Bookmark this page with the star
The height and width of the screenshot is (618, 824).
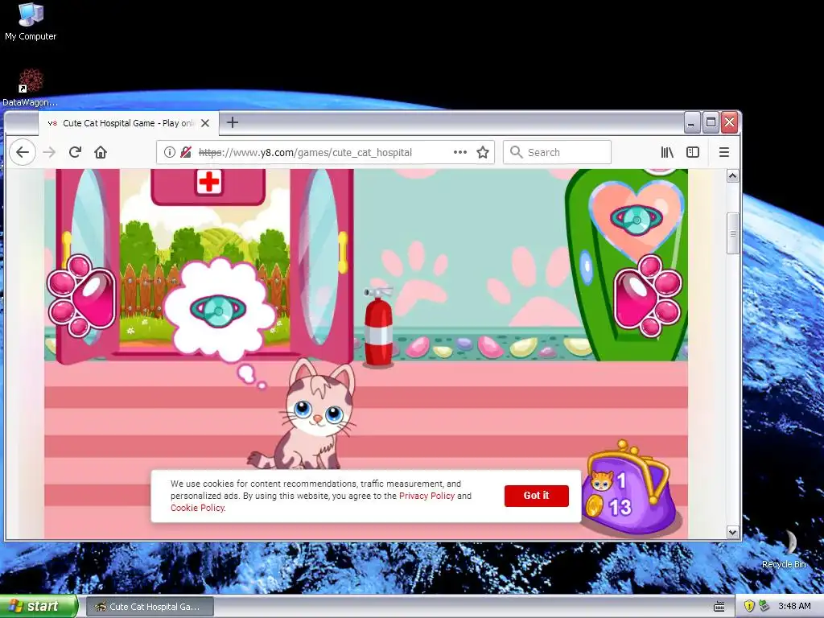coord(483,152)
